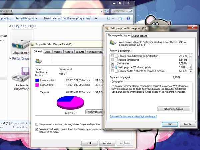Click the disk cleanup icon beside description text
This screenshot has width=200, height=150.
click(x=113, y=42)
